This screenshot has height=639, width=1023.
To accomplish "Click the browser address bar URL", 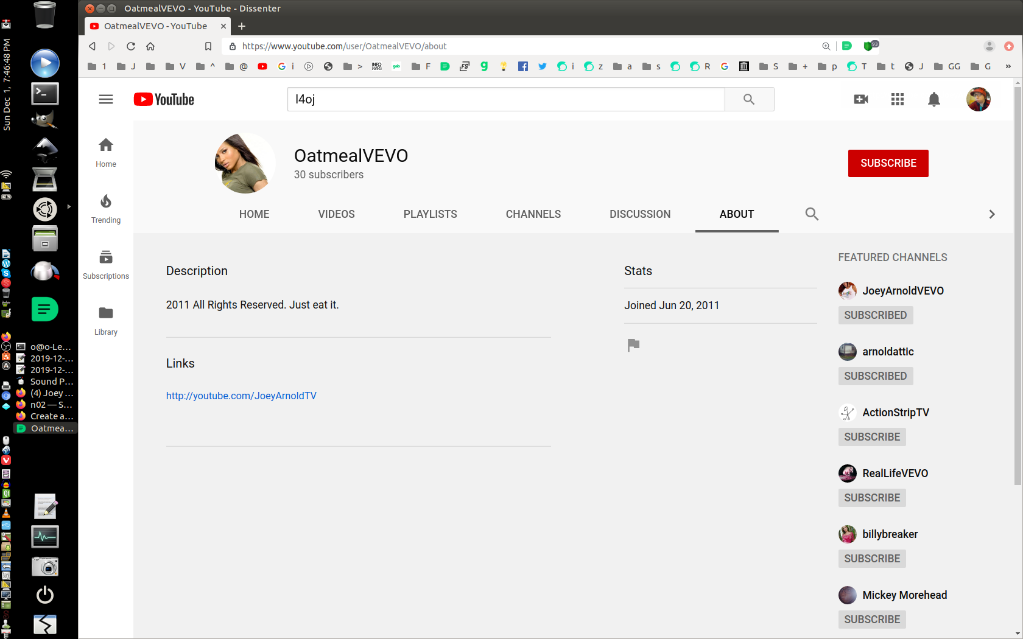I will click(344, 46).
